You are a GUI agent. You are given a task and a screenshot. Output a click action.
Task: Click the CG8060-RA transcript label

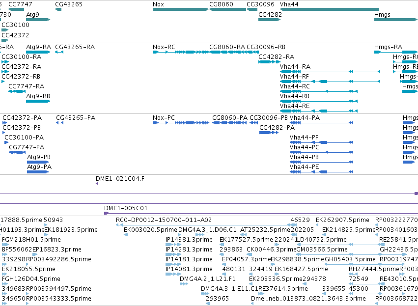[227, 47]
